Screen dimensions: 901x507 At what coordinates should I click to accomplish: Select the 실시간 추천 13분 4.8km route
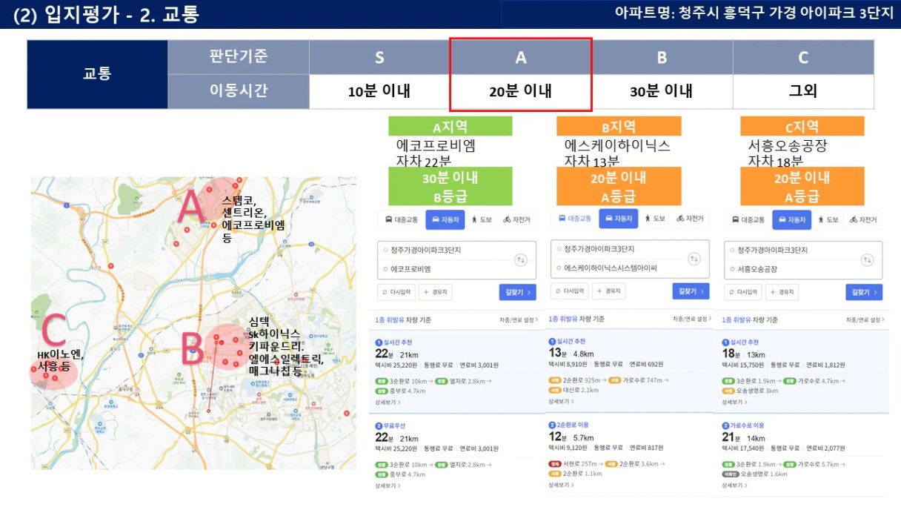click(628, 370)
